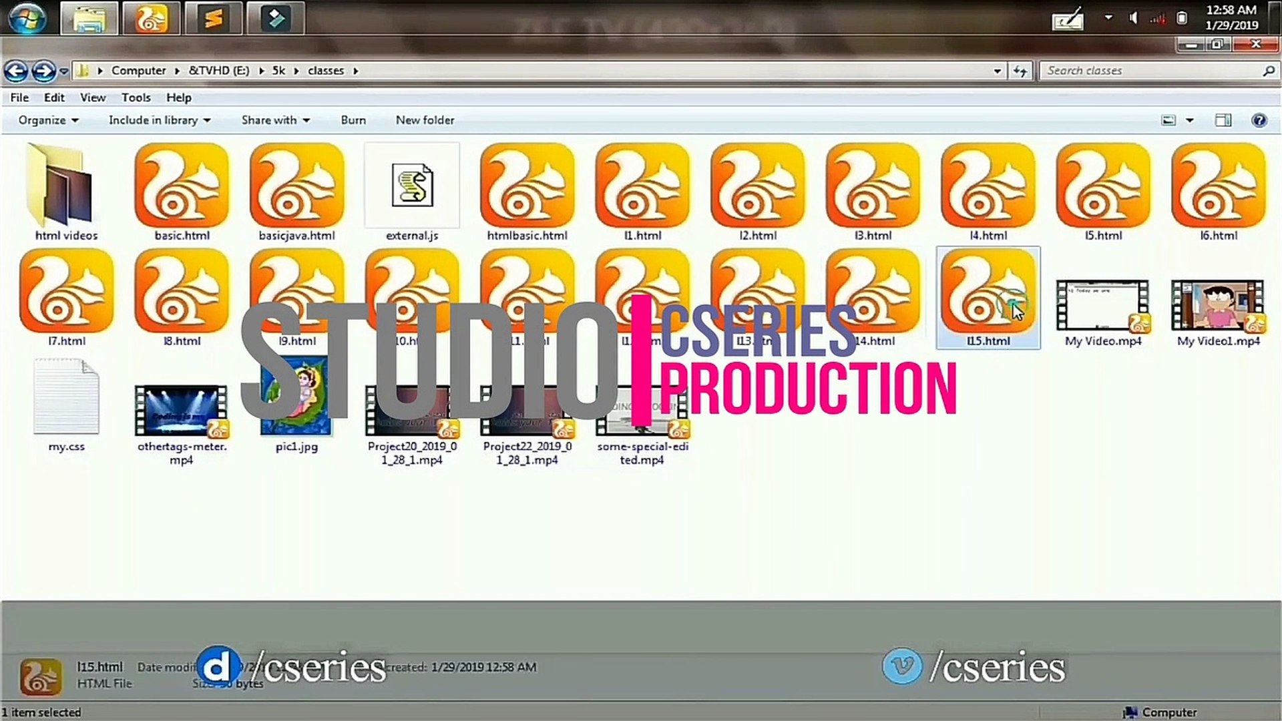Select the l9.html file icon
Image resolution: width=1282 pixels, height=721 pixels.
click(x=297, y=291)
